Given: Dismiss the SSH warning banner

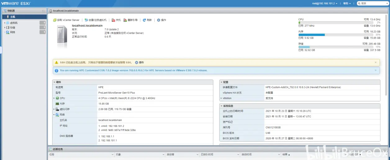Looking at the screenshot, I should tap(375, 63).
